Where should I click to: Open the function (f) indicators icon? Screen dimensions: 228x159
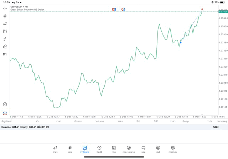5,39
